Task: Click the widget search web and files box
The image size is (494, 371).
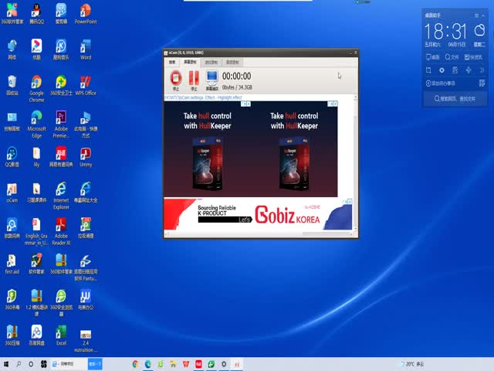Action: click(457, 99)
